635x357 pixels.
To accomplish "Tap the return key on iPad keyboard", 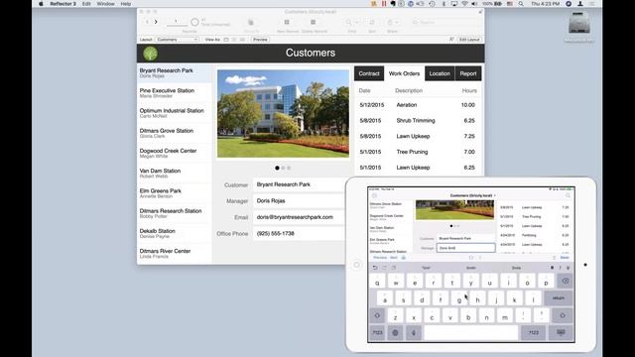I will coord(558,297).
